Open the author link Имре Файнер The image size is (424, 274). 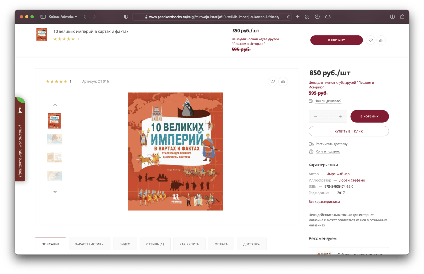click(x=338, y=174)
